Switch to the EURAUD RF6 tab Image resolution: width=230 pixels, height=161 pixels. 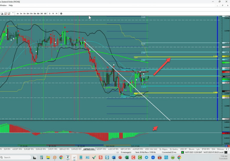tap(41, 149)
